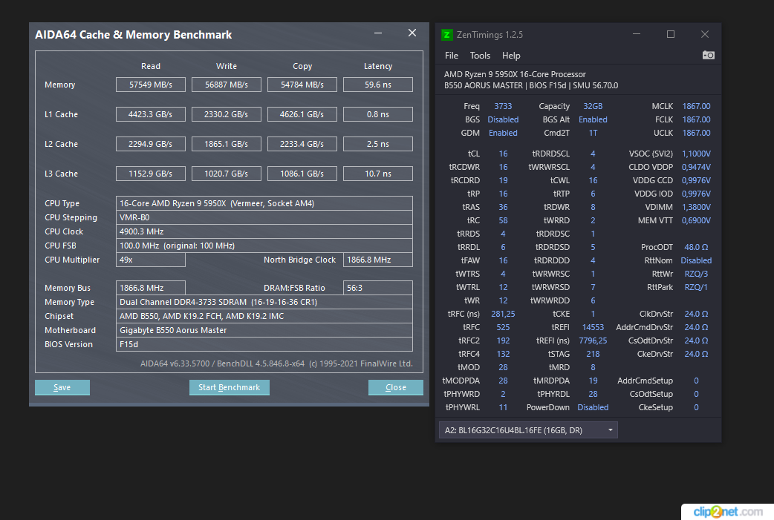This screenshot has height=520, width=774.
Task: Expand the A2 memory module dropdown
Action: click(x=528, y=430)
